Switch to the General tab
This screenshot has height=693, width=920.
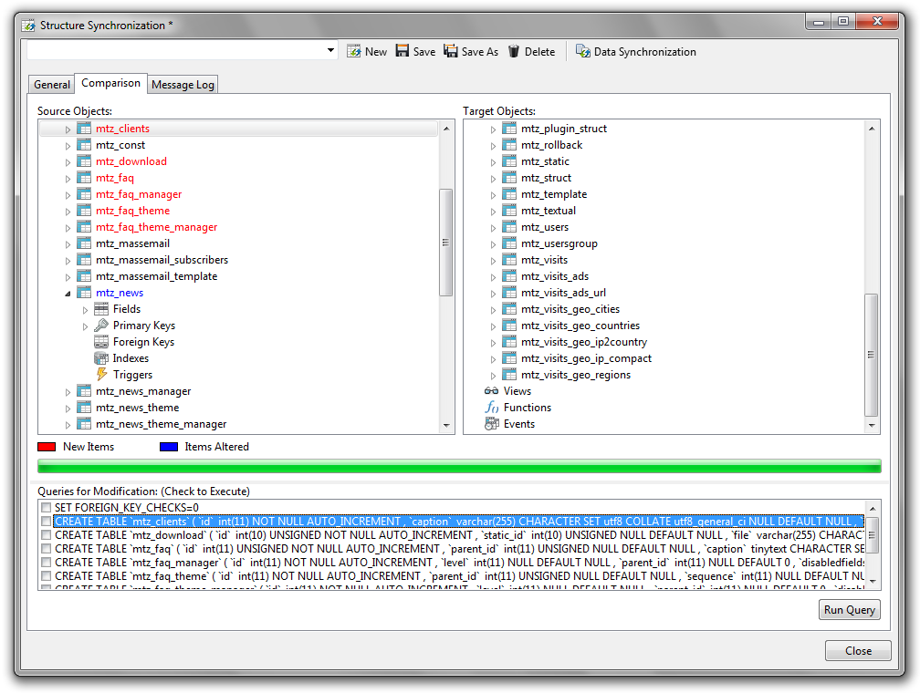point(52,85)
